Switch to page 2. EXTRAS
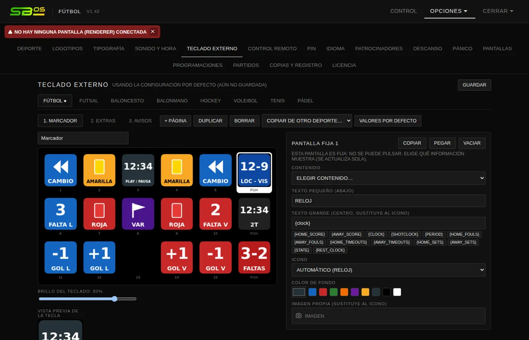529x340 pixels. click(103, 121)
